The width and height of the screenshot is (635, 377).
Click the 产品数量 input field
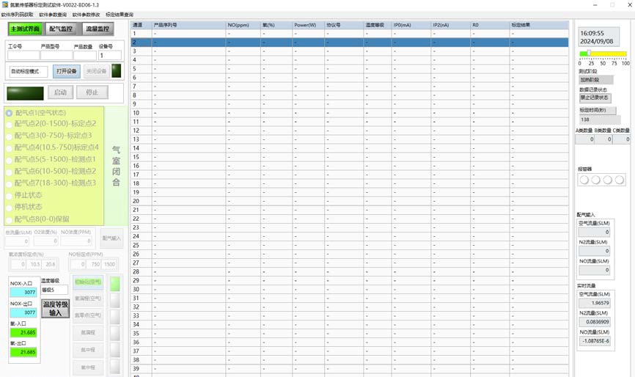coord(85,56)
